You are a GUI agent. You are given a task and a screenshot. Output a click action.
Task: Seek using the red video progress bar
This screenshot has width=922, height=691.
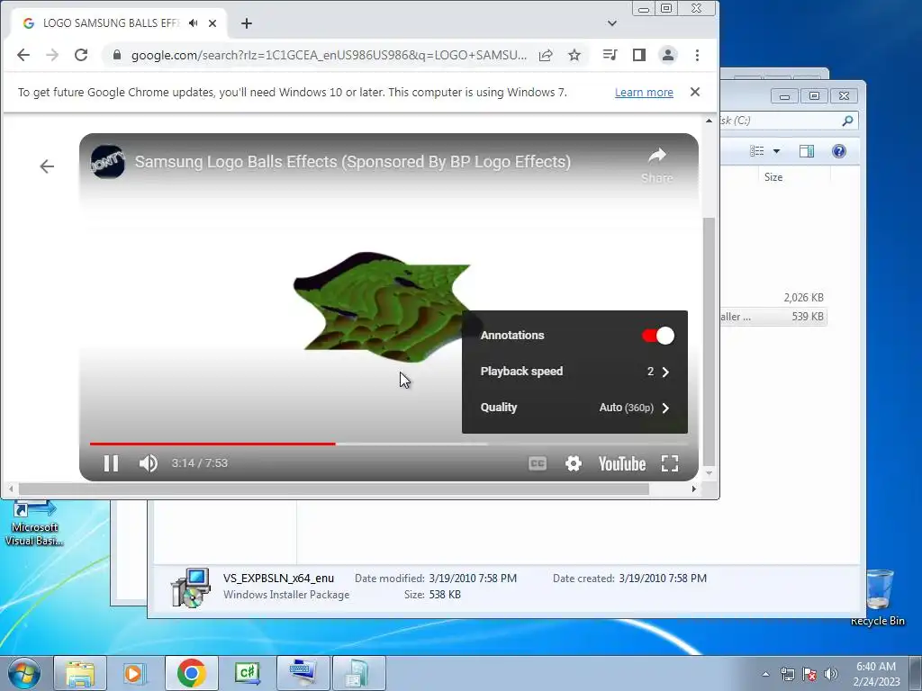[212, 444]
